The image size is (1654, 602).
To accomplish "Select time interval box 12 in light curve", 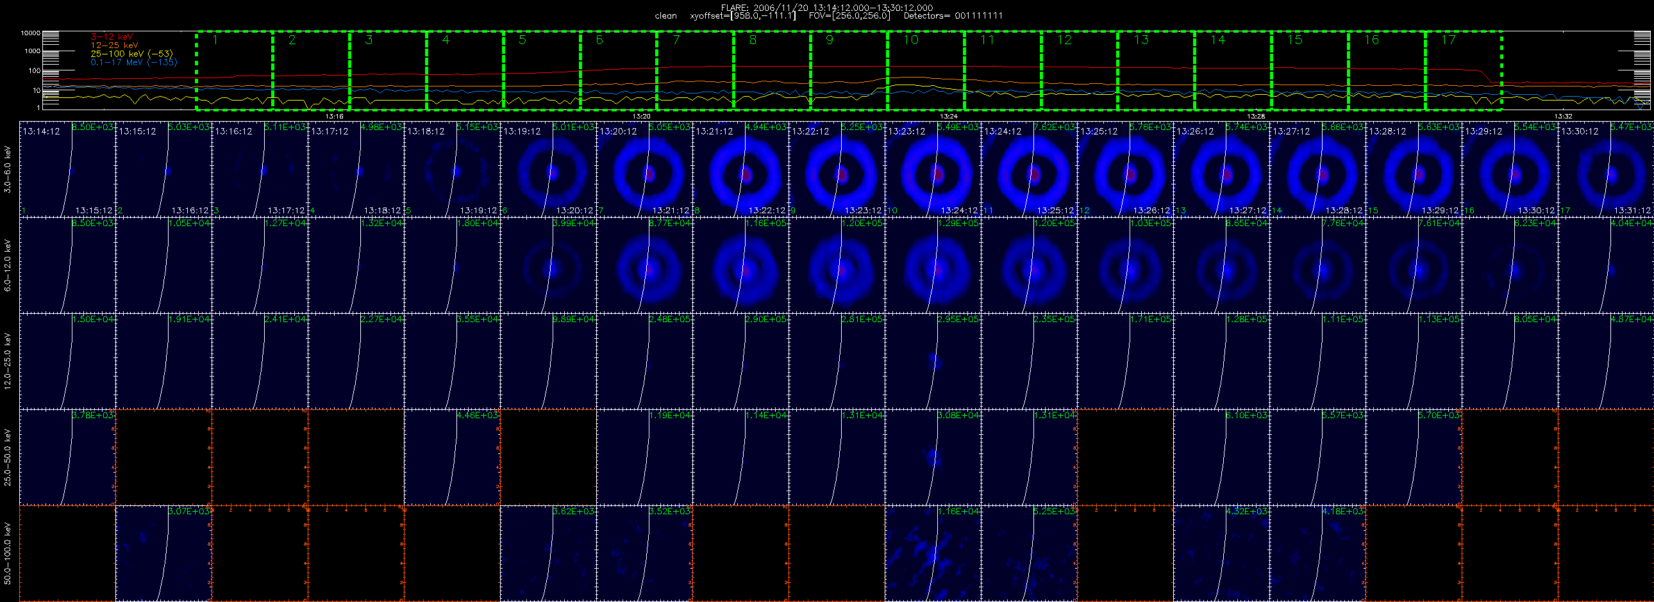I will point(1080,70).
